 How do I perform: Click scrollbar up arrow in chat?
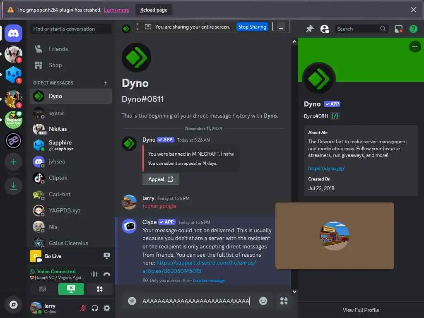294,41
